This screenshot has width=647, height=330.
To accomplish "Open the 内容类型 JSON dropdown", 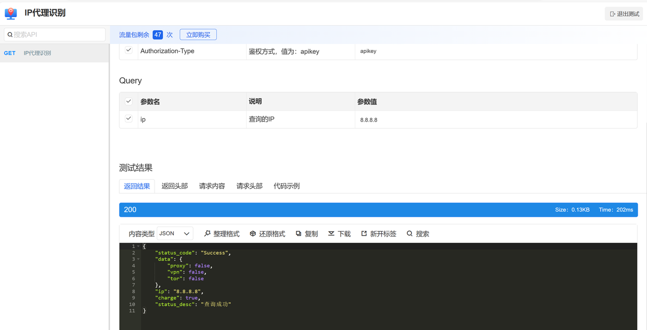I will pyautogui.click(x=174, y=233).
